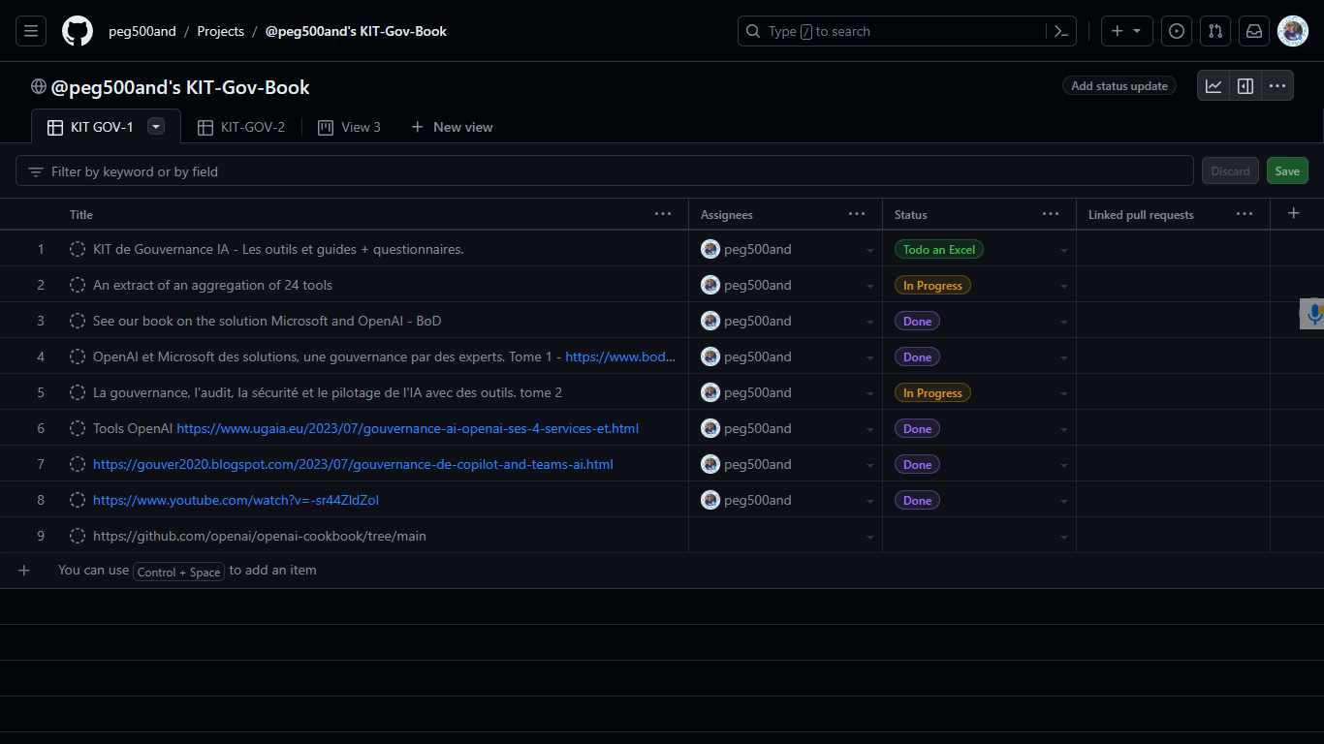
Task: Open the Title column options menu
Action: 663,214
